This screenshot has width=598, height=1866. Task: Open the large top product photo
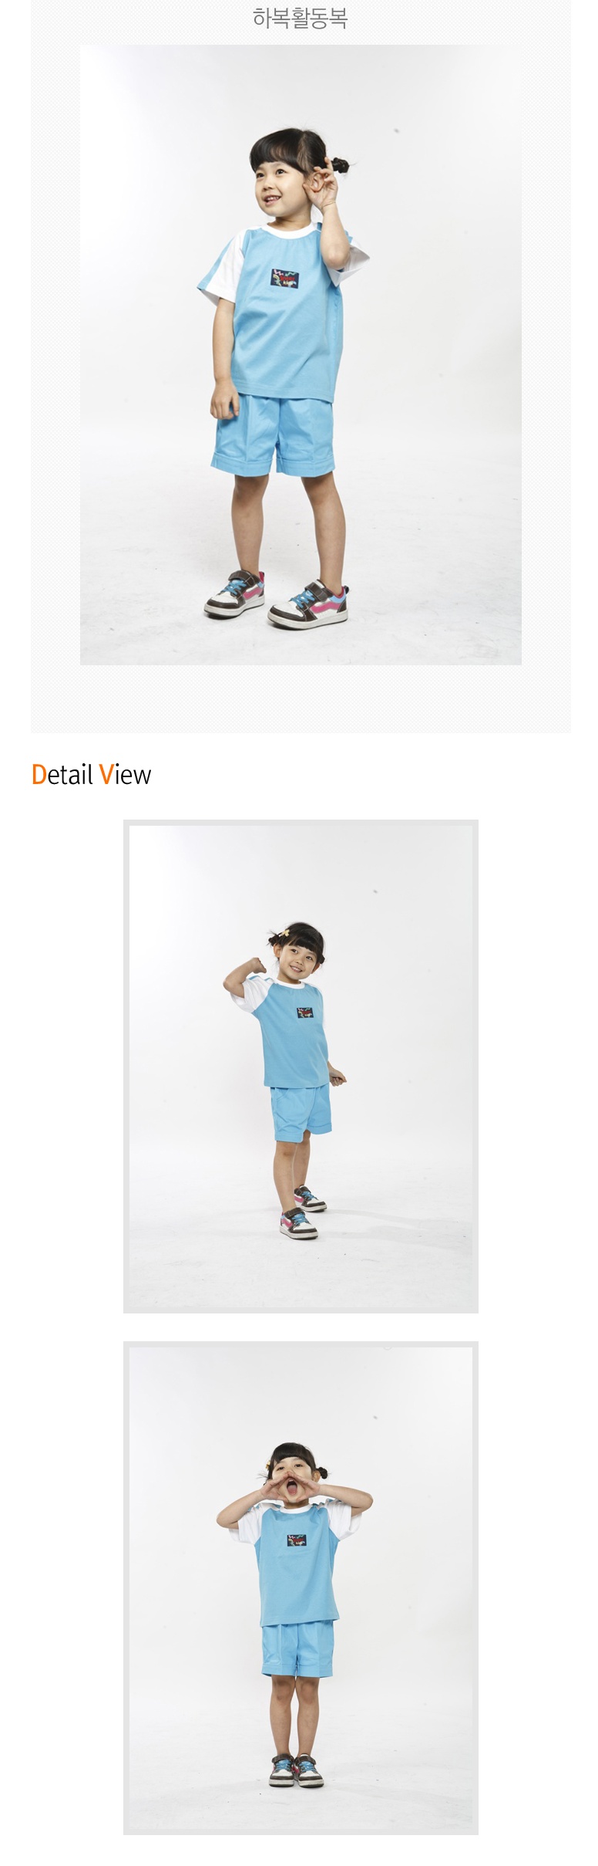point(301,354)
